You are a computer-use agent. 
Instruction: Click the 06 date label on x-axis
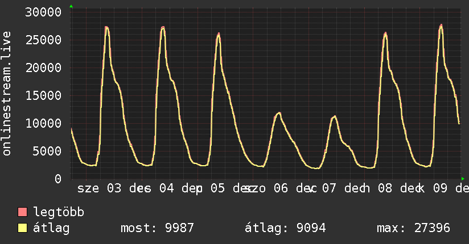pyautogui.click(x=281, y=188)
